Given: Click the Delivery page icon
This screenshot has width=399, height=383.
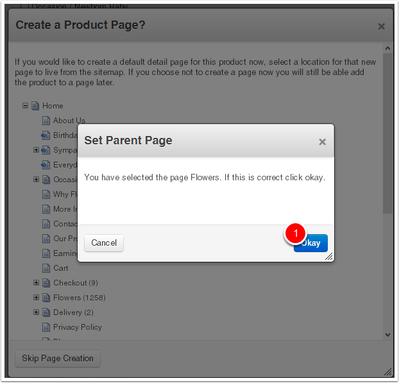Looking at the screenshot, I should 46,312.
